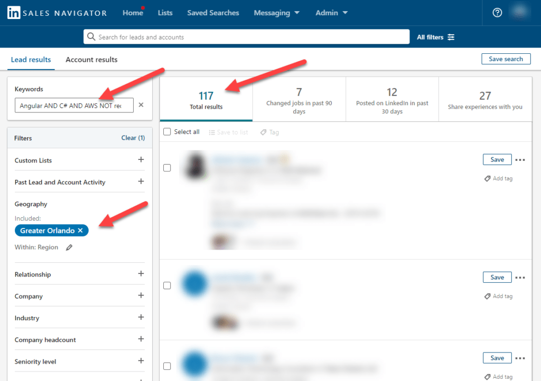Viewport: 541px width, 381px height.
Task: Open the three-dot menu for the second lead
Action: click(520, 278)
